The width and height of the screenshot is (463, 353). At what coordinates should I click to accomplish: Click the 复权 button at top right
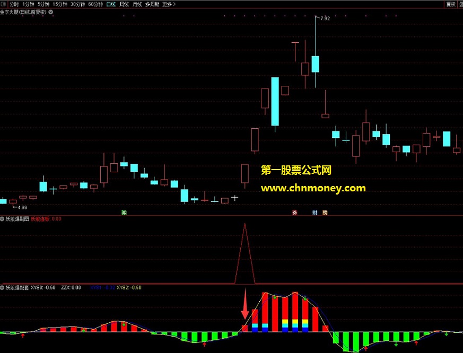451,4
